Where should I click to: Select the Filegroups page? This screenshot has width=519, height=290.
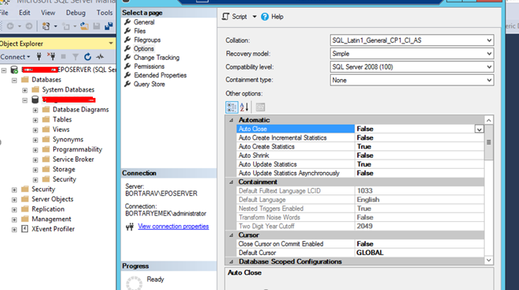pos(148,40)
